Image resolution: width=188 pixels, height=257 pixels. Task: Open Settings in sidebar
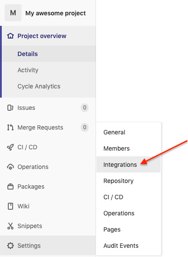click(29, 246)
